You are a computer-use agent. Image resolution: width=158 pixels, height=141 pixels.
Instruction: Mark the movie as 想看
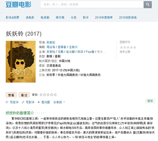[x=11, y=95]
